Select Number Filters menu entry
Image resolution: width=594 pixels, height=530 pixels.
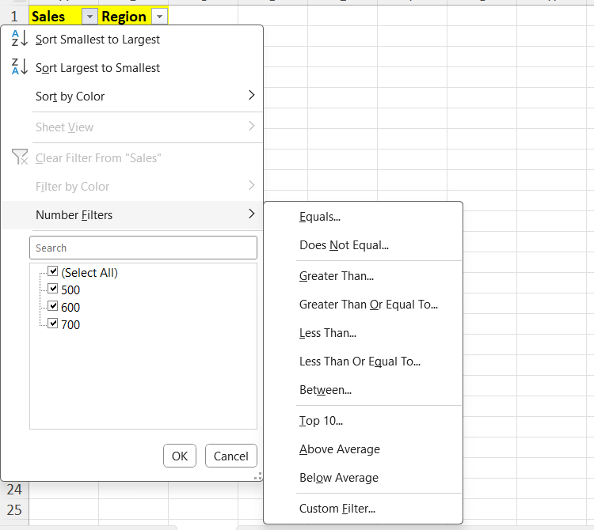pyautogui.click(x=131, y=215)
